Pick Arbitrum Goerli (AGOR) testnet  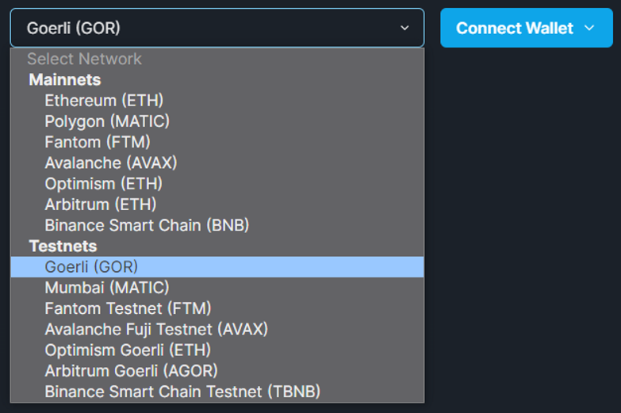(131, 370)
